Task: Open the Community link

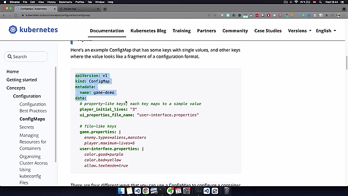Action: 235,30
